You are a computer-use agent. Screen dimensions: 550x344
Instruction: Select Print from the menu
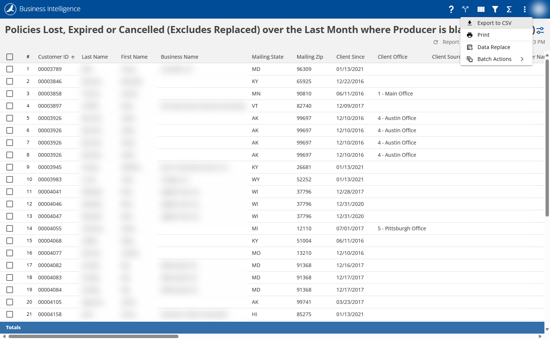[x=496, y=35]
